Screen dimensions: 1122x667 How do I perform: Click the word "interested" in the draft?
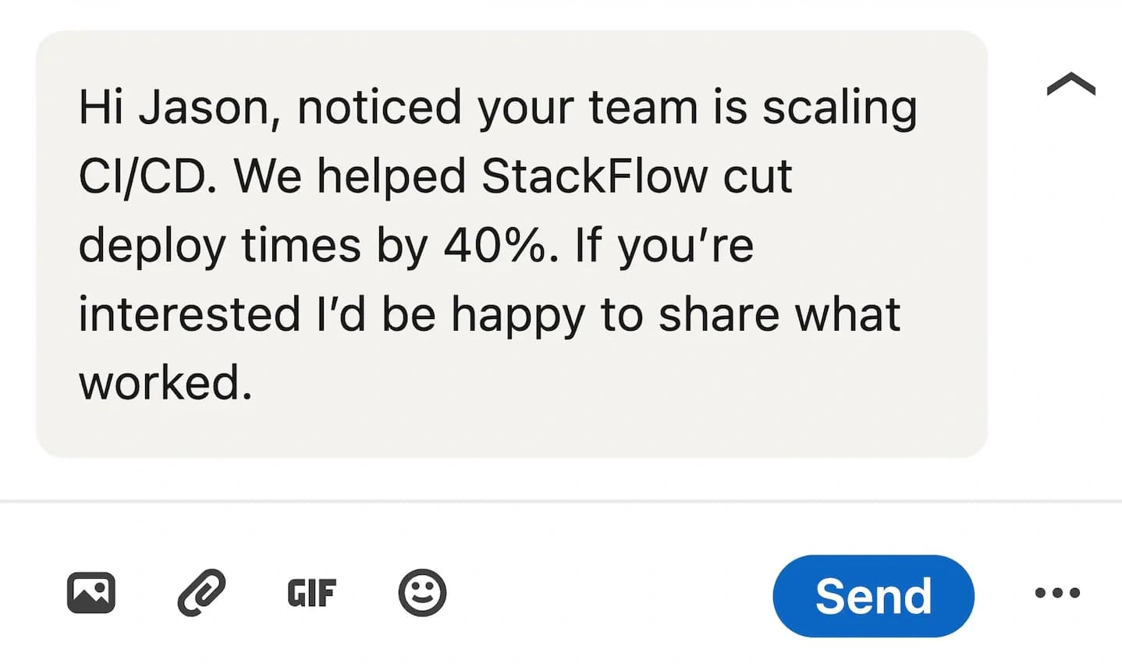click(x=189, y=314)
